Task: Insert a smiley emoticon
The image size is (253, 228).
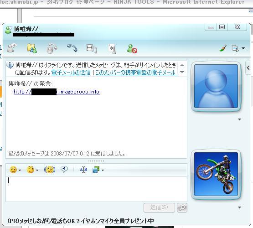Action: [x=13, y=170]
